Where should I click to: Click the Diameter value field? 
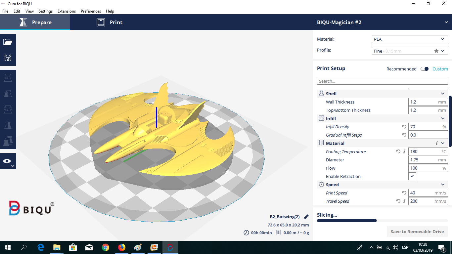coord(428,160)
